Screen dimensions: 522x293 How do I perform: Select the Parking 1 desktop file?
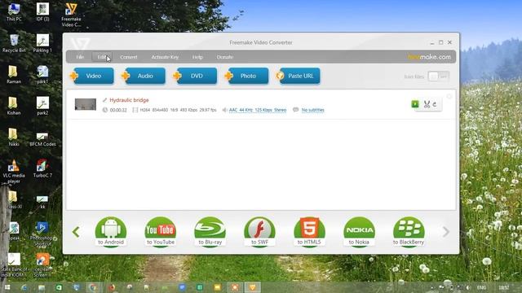pos(42,43)
